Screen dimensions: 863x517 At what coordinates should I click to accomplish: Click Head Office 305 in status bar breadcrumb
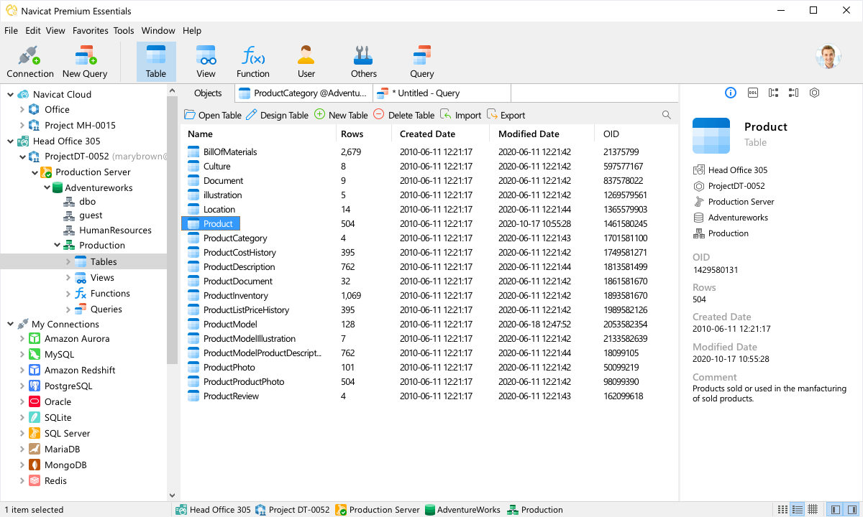[213, 510]
